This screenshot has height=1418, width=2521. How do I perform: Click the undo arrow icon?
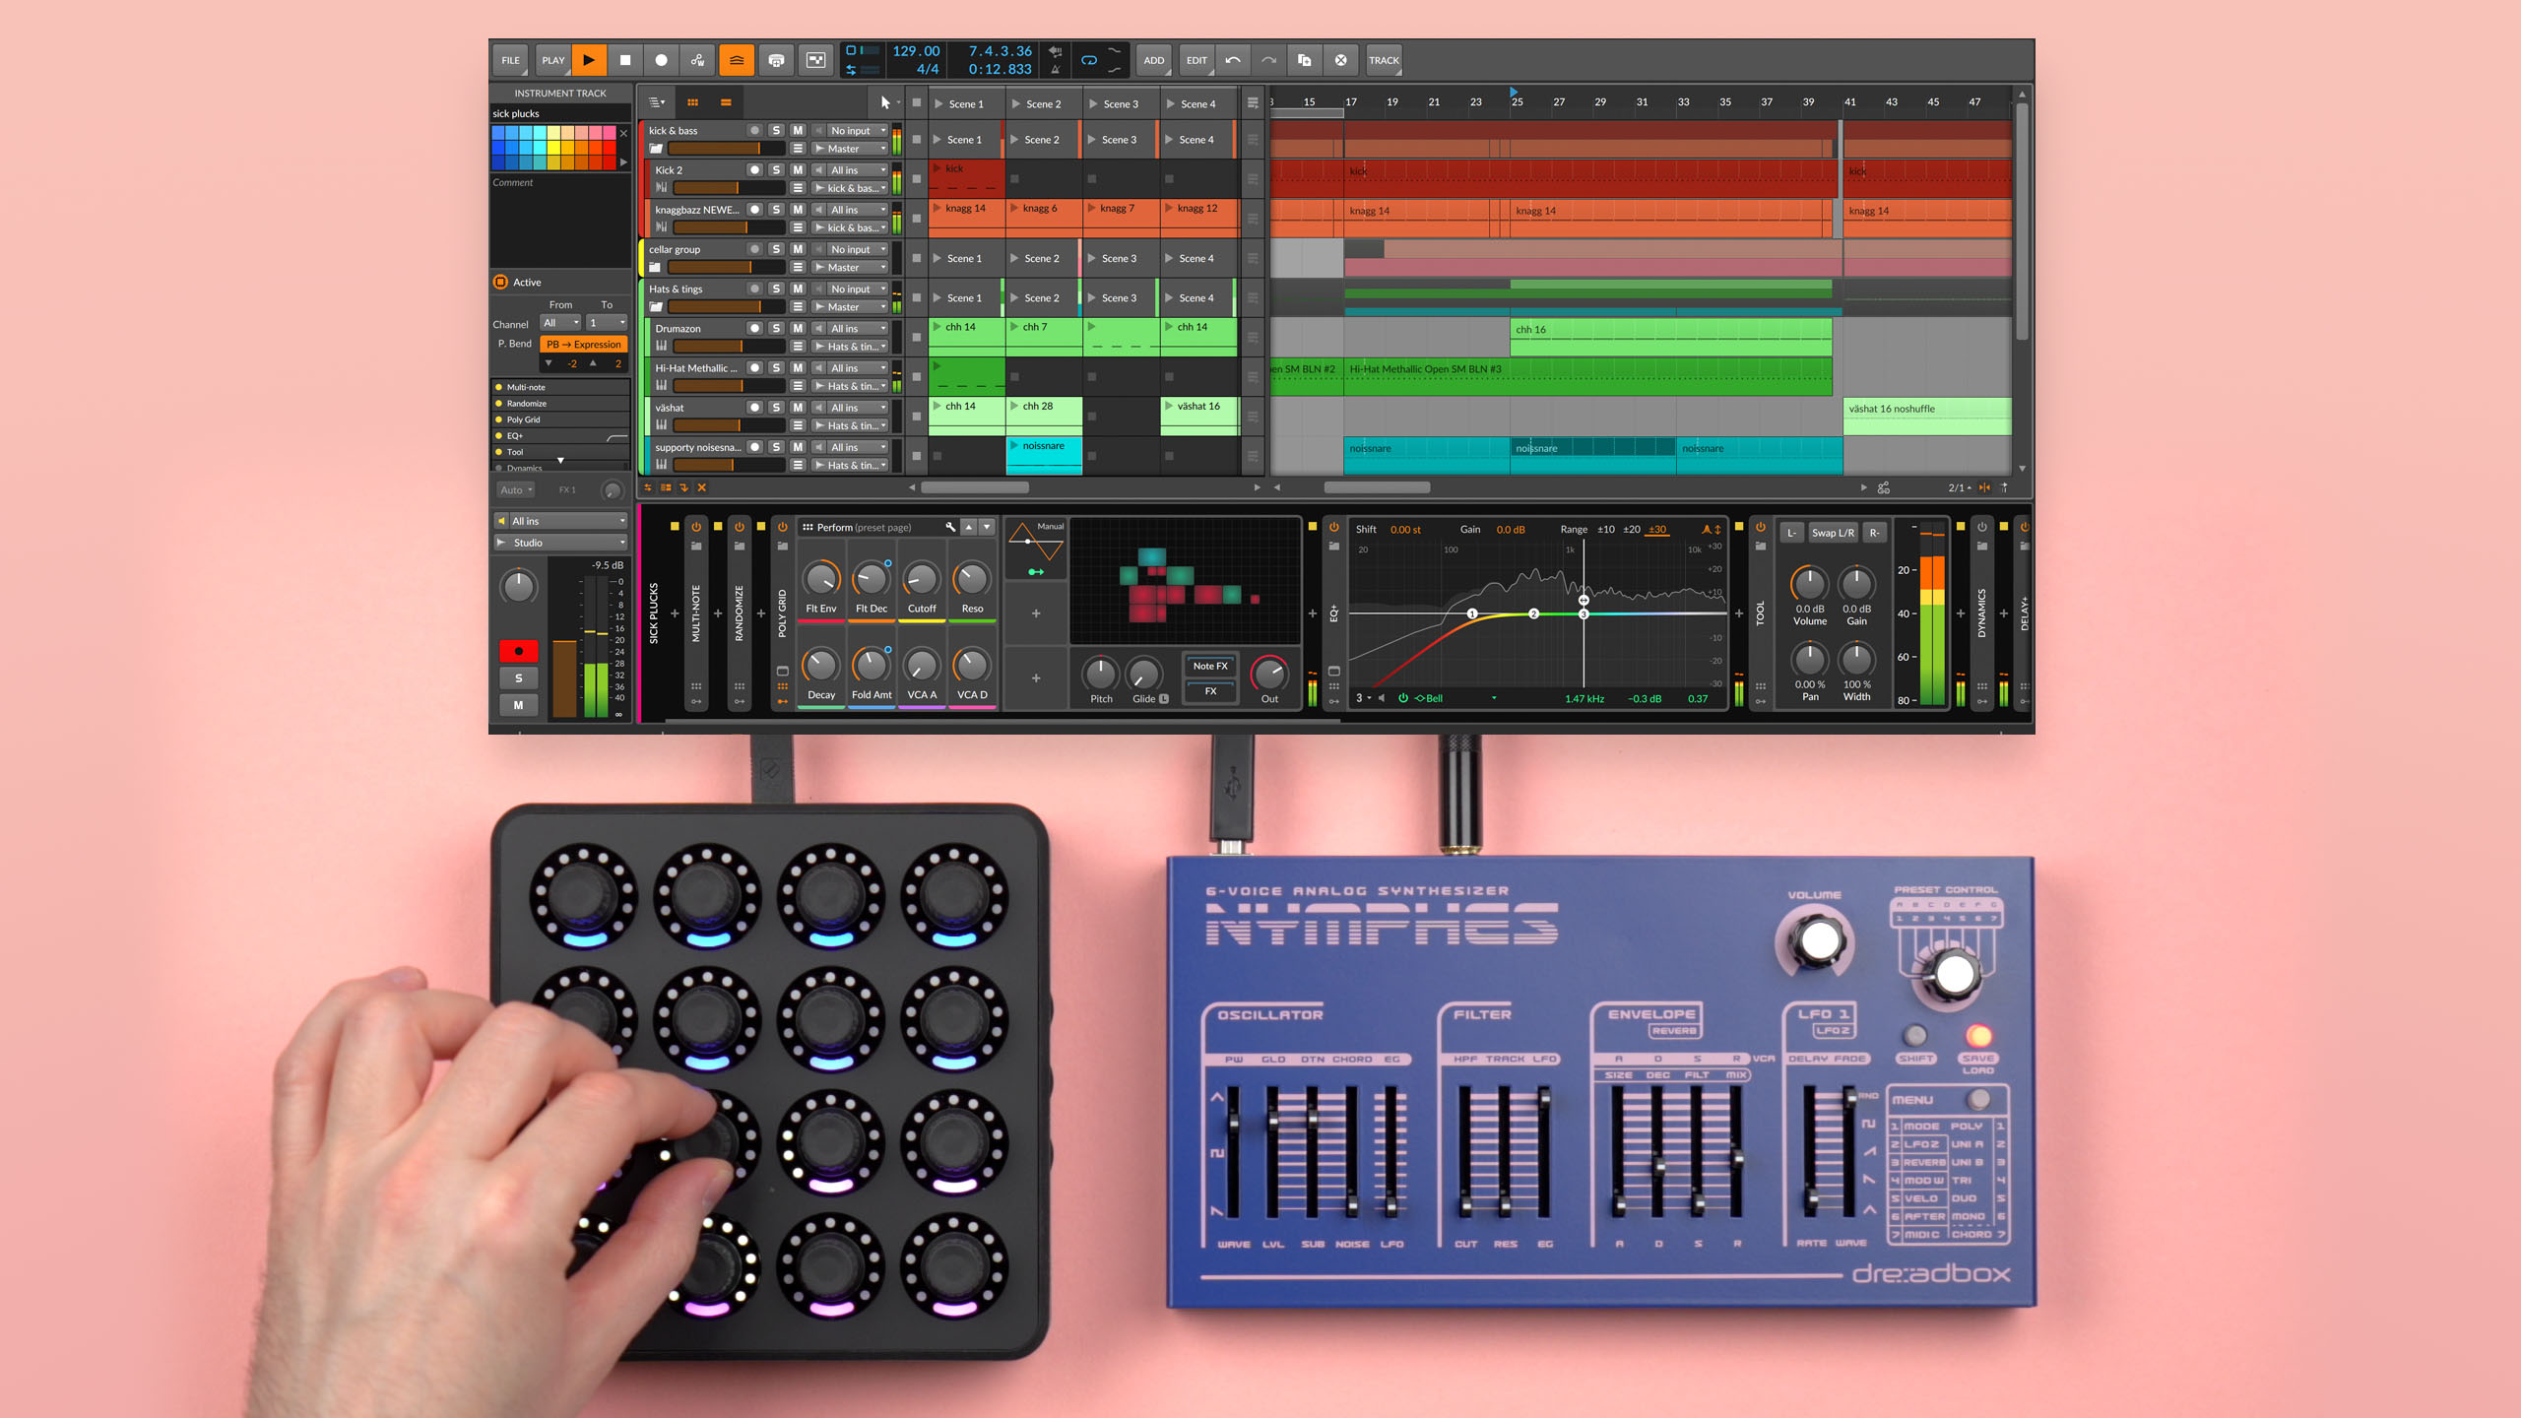click(1232, 60)
